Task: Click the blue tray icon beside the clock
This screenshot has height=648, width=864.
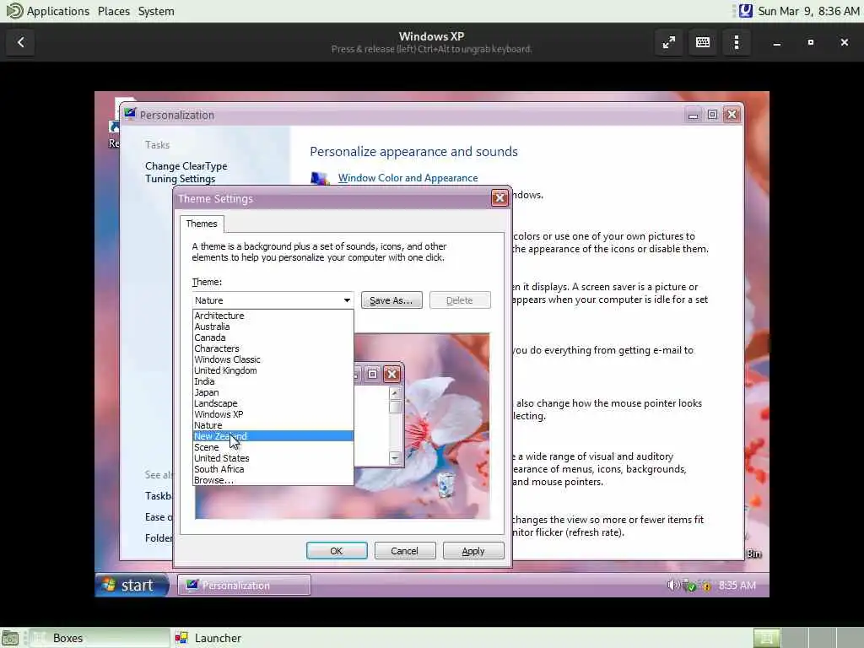Action: click(x=745, y=11)
